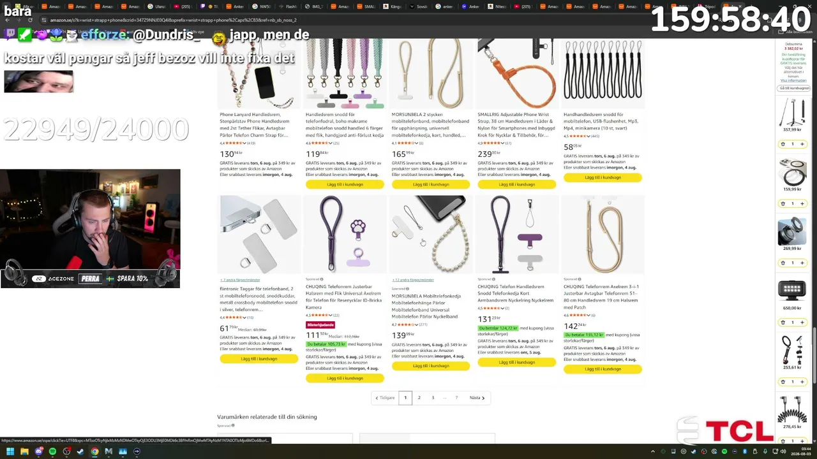817x459 pixels.
Task: Go to results page 2
Action: point(419,398)
